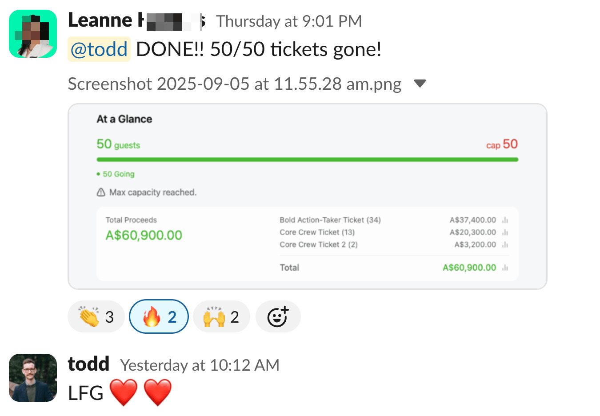Screen dimensions: 600x416
Task: Click the green guest capacity progress bar
Action: coord(307,160)
